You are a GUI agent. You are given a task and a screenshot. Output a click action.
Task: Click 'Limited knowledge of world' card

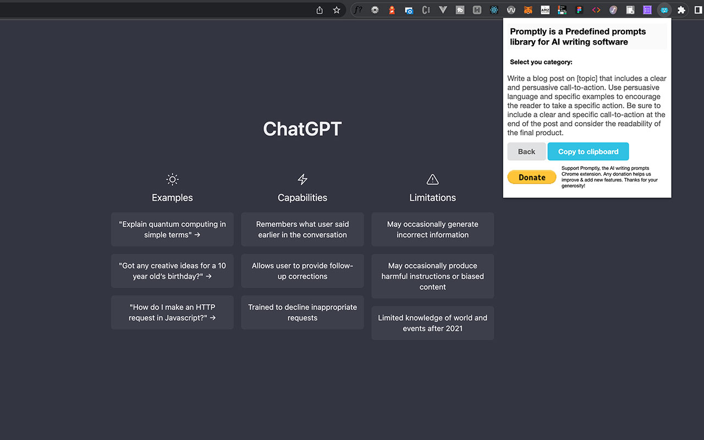click(433, 323)
